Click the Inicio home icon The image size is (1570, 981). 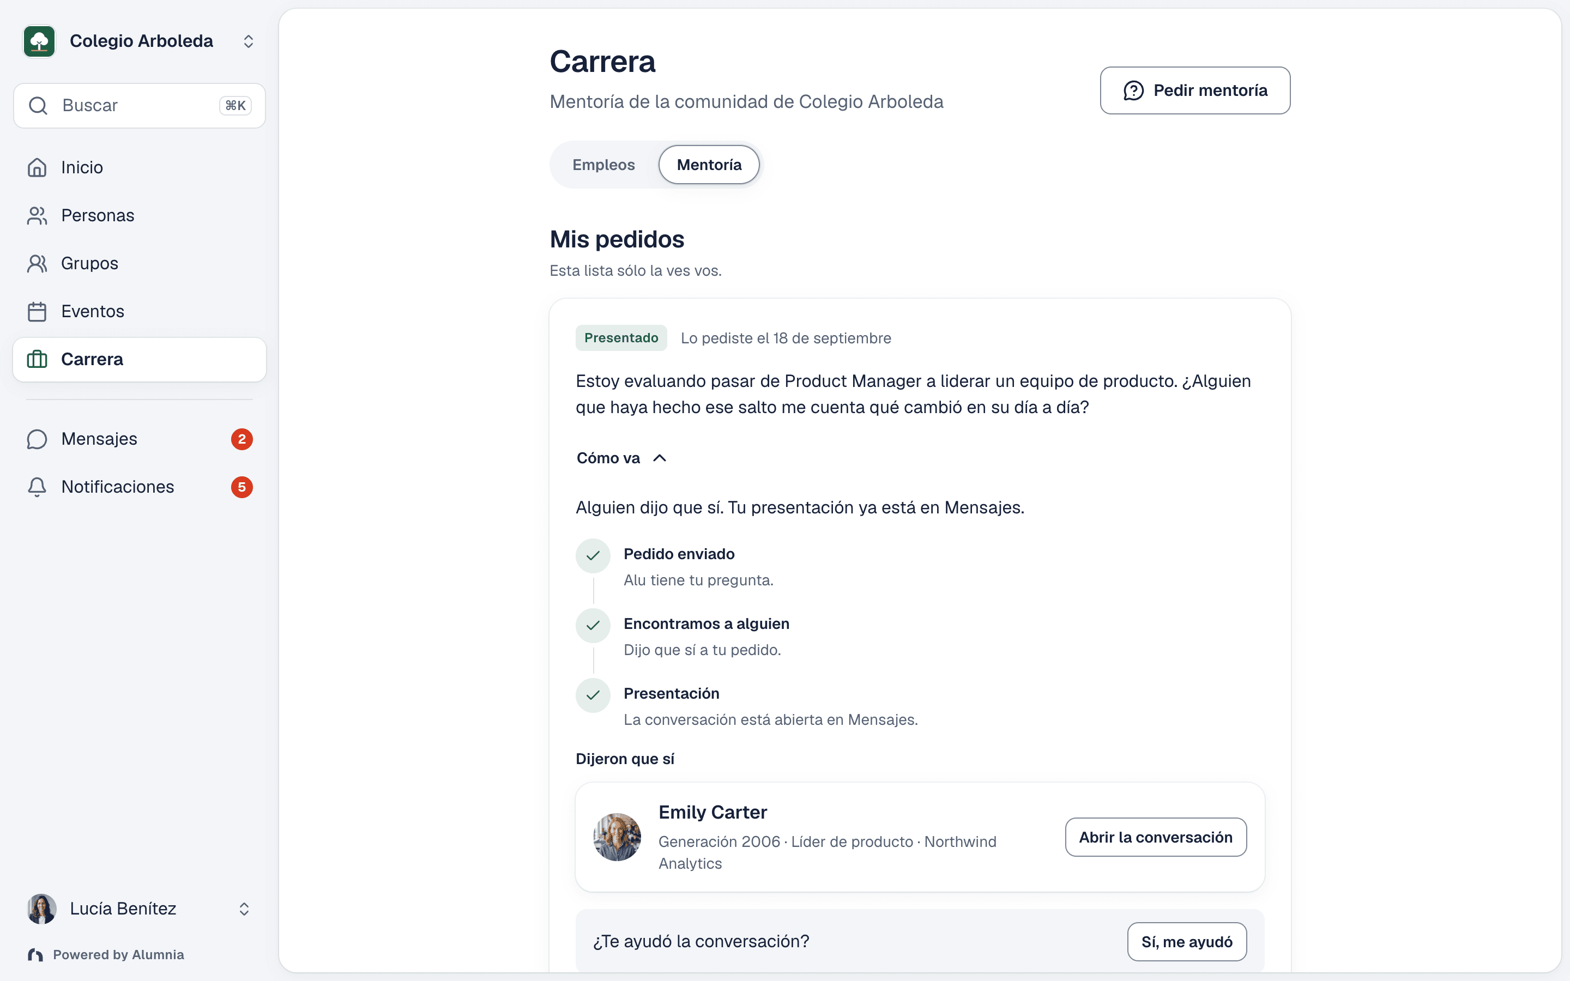[37, 167]
